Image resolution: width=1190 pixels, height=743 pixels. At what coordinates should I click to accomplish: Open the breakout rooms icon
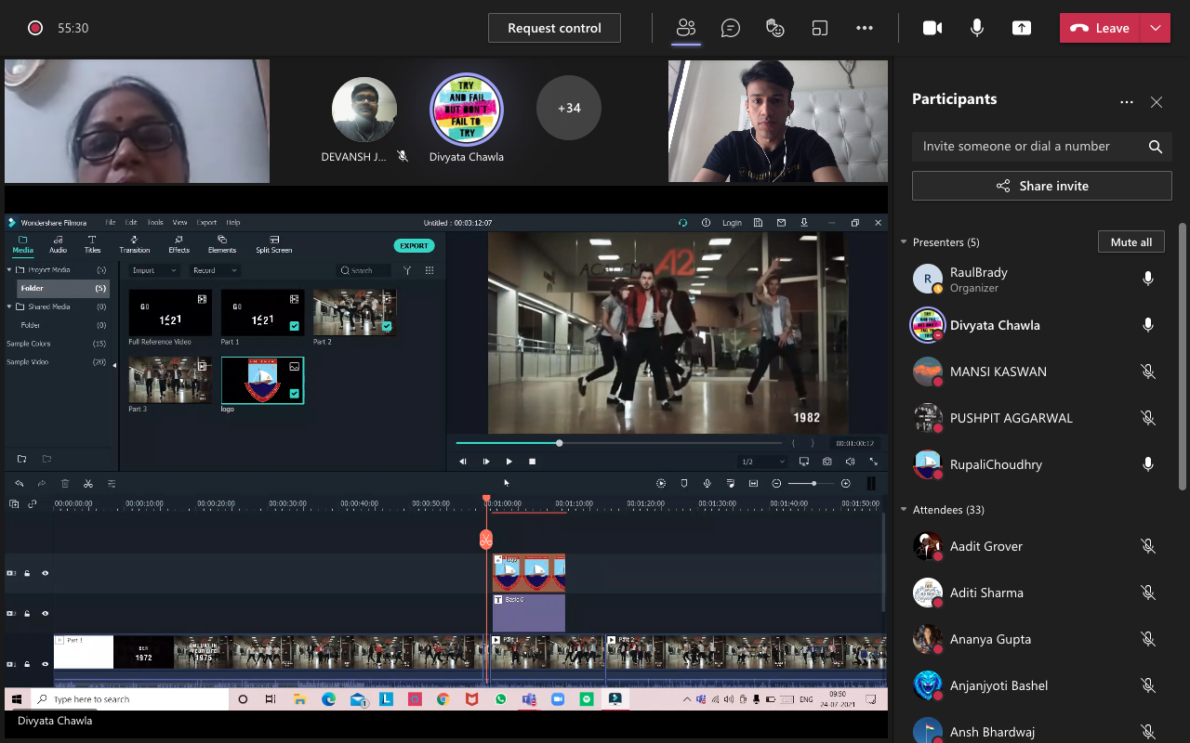pos(820,28)
